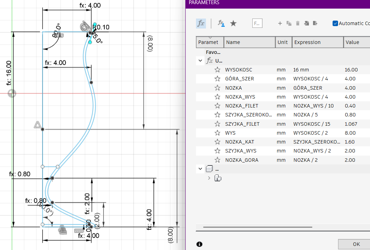Click the info icon at dialog bottom

click(199, 244)
